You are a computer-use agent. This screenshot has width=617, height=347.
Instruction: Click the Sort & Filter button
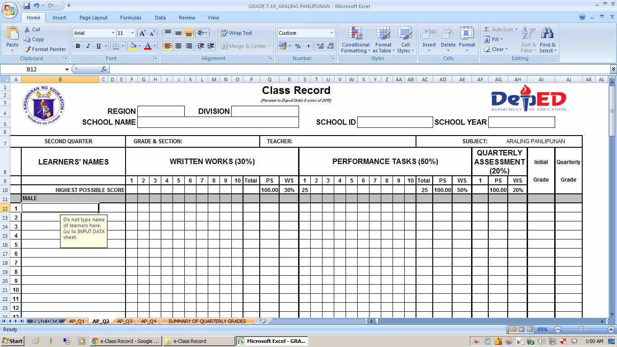[528, 41]
